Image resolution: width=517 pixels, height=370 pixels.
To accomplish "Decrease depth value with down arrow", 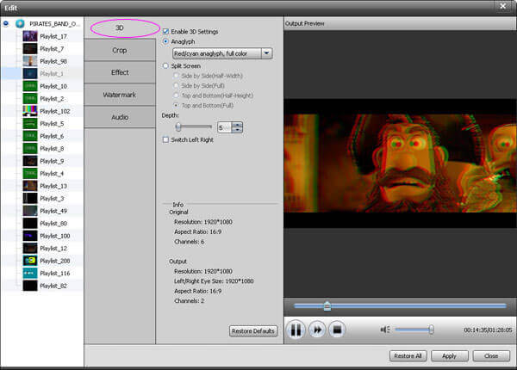I will click(238, 130).
